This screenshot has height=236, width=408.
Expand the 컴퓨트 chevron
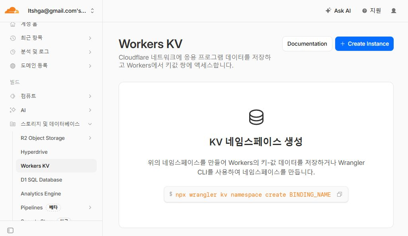tap(90, 96)
